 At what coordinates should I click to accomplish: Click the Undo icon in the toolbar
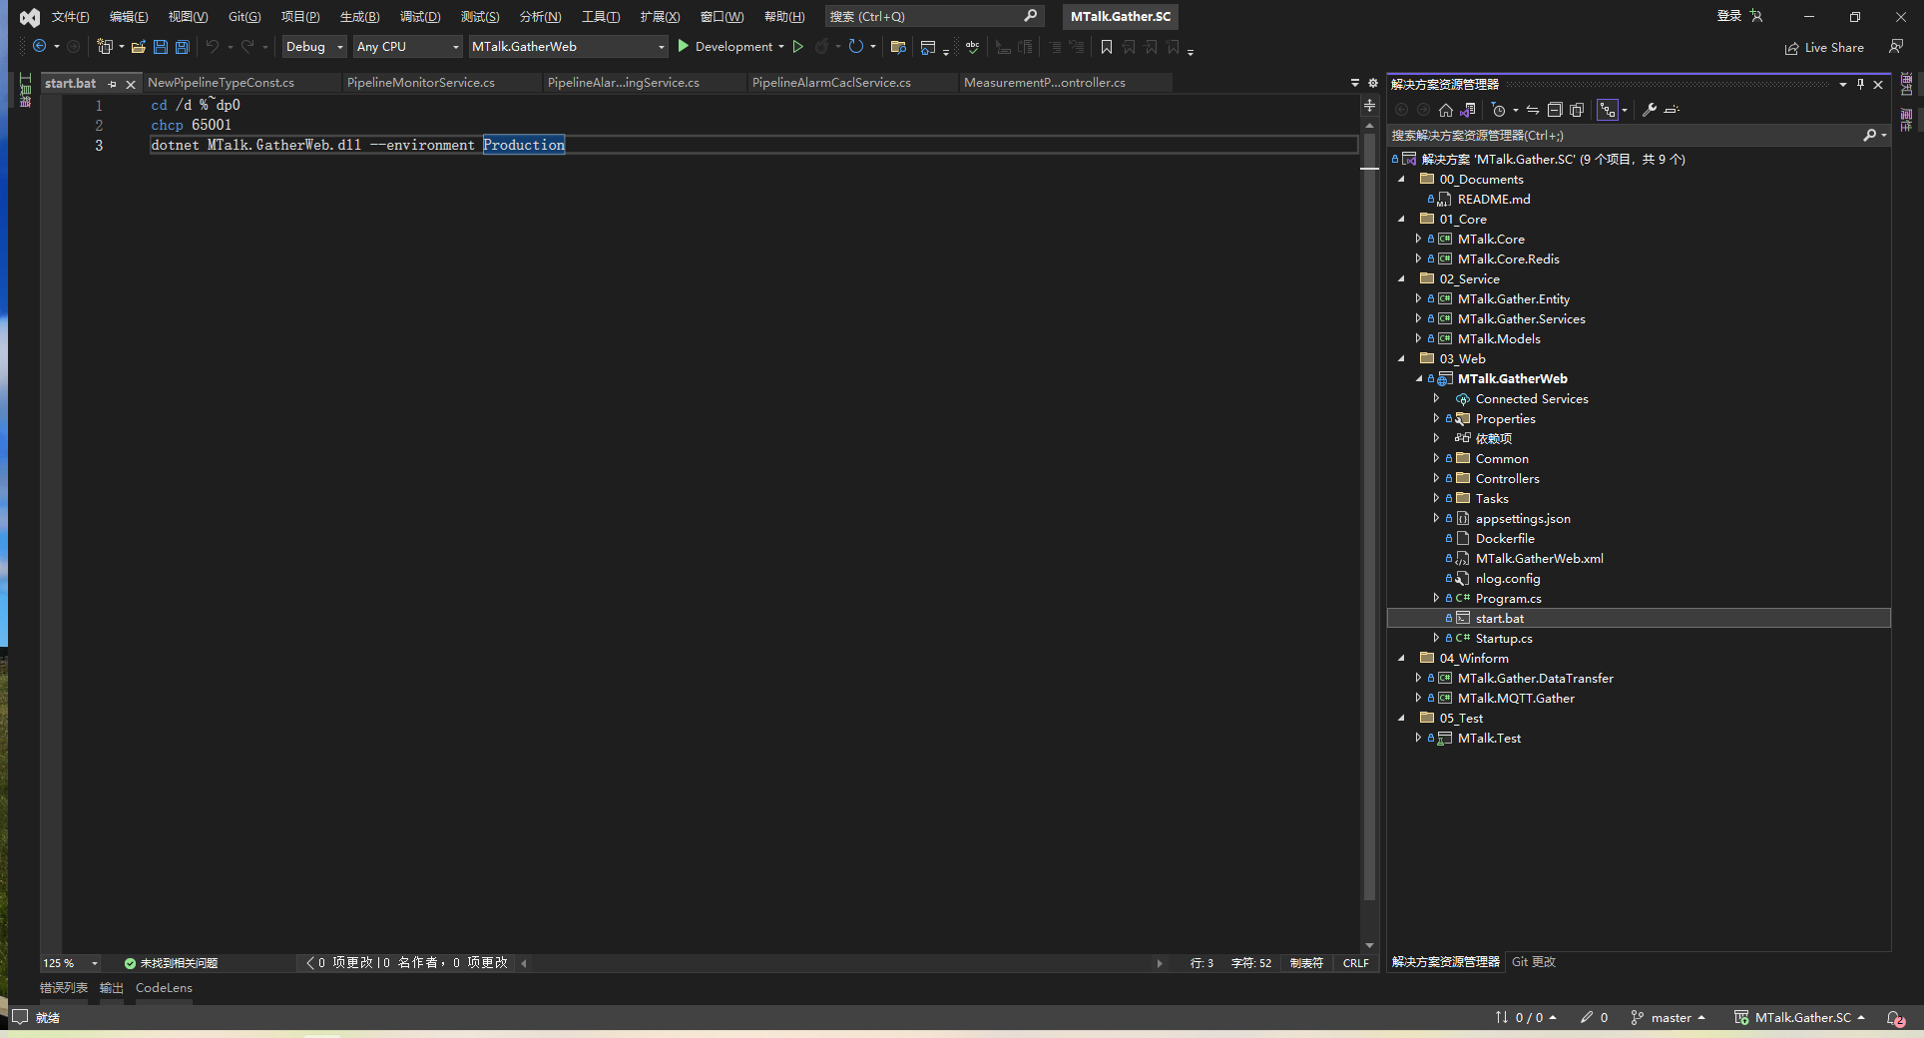[x=212, y=46]
